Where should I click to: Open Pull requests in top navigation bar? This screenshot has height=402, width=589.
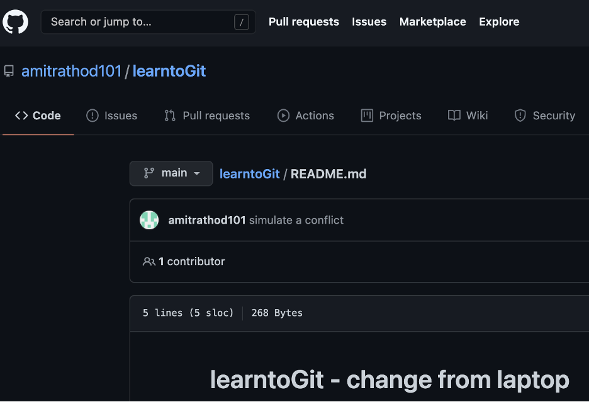[304, 22]
